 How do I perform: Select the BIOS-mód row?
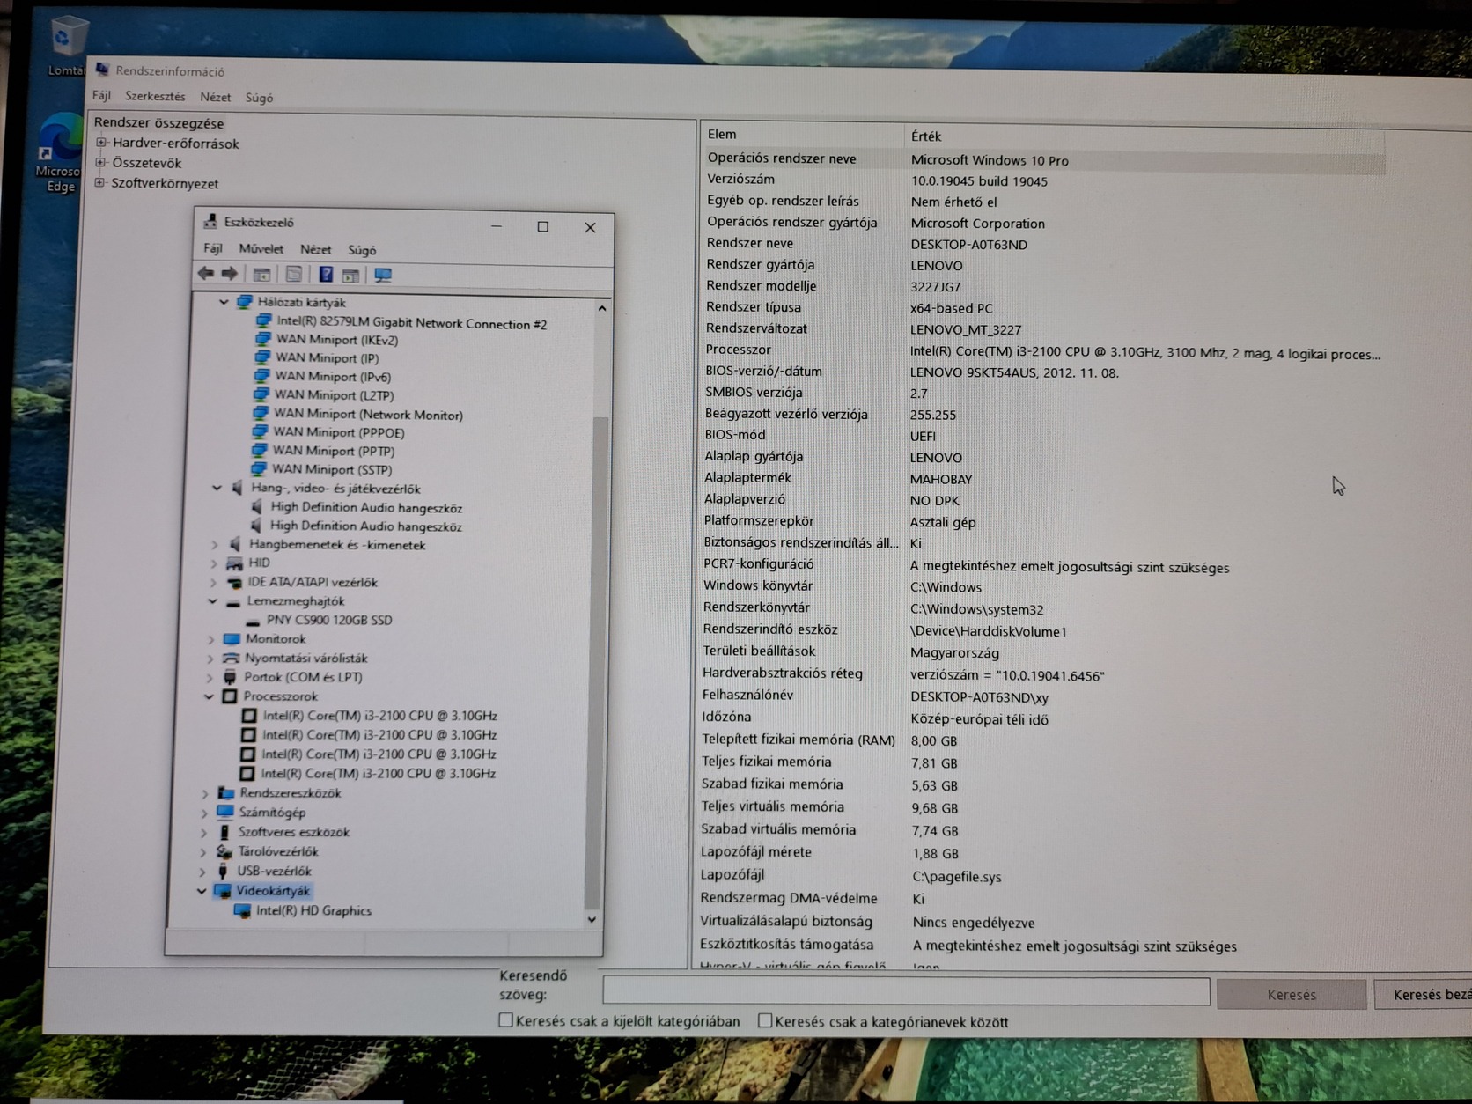(x=1042, y=436)
